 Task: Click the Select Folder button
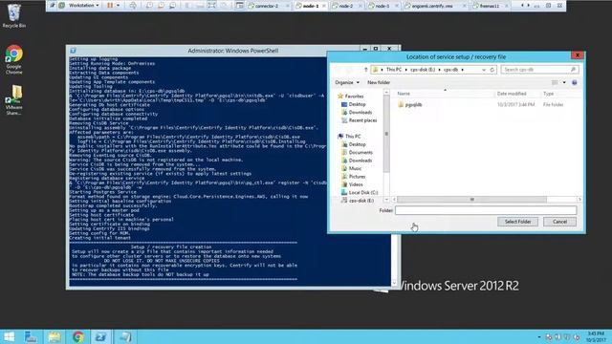[x=517, y=222]
